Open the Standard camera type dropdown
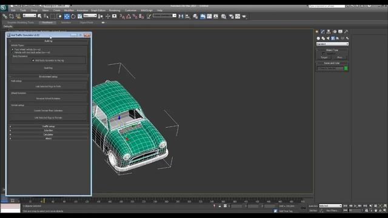388x218 pixels. click(332, 44)
